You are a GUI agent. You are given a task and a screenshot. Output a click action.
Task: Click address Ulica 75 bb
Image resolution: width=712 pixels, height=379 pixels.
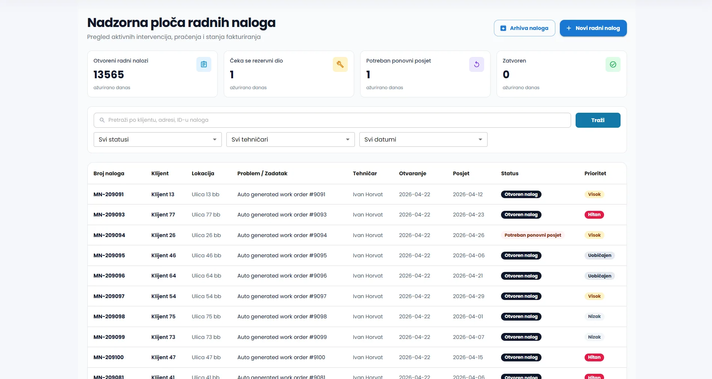coord(206,316)
